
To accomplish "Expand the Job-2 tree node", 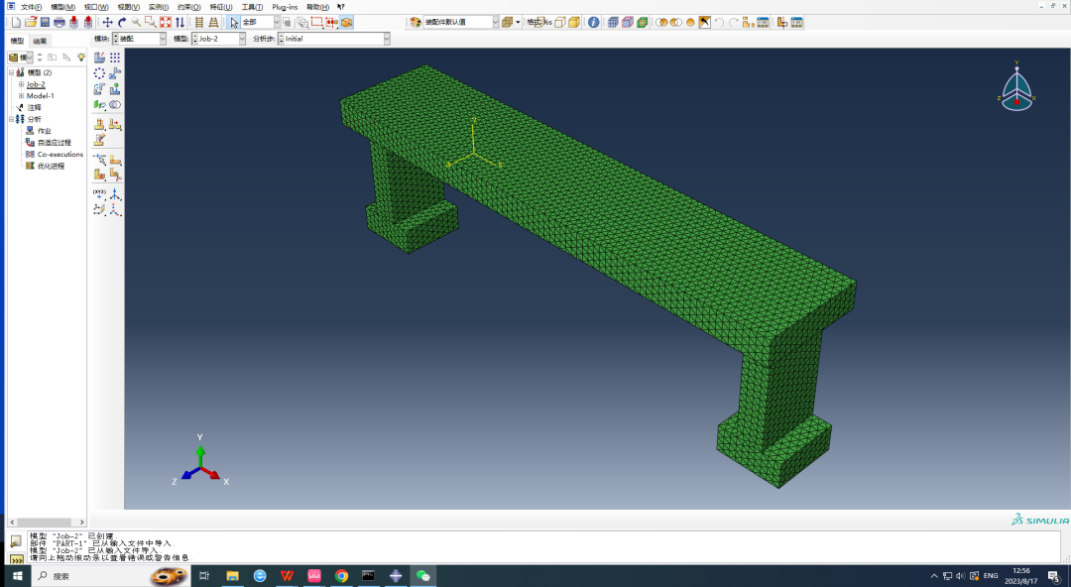I will pos(21,84).
